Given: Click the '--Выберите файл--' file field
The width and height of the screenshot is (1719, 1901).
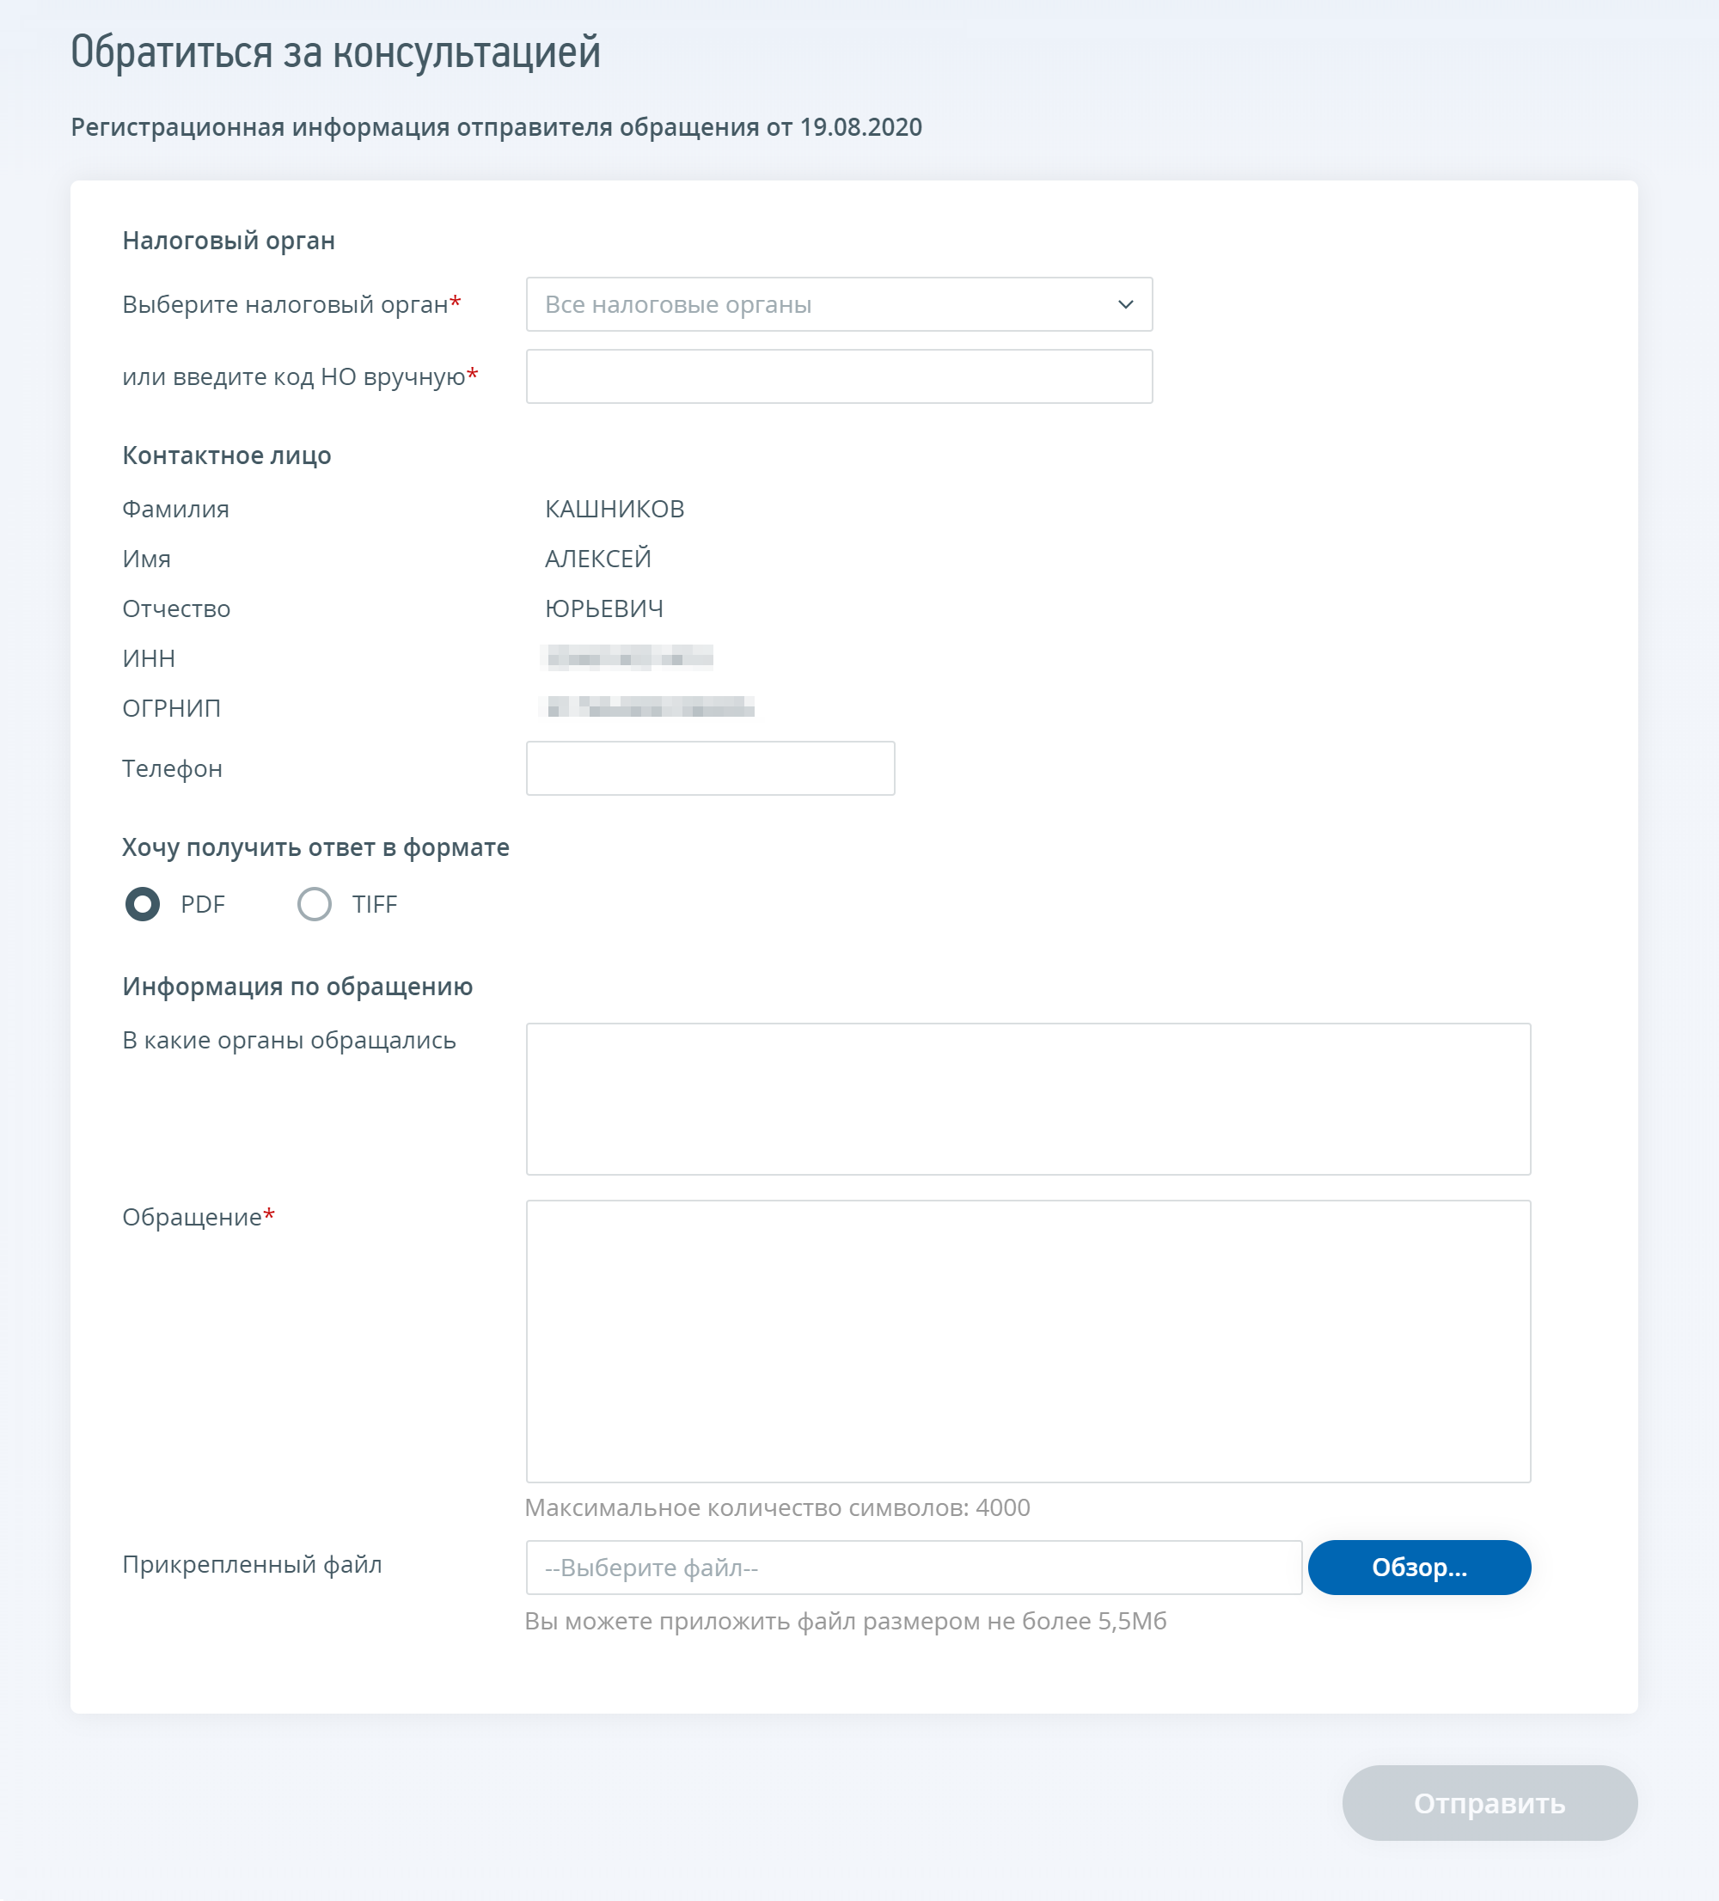Looking at the screenshot, I should pyautogui.click(x=914, y=1568).
